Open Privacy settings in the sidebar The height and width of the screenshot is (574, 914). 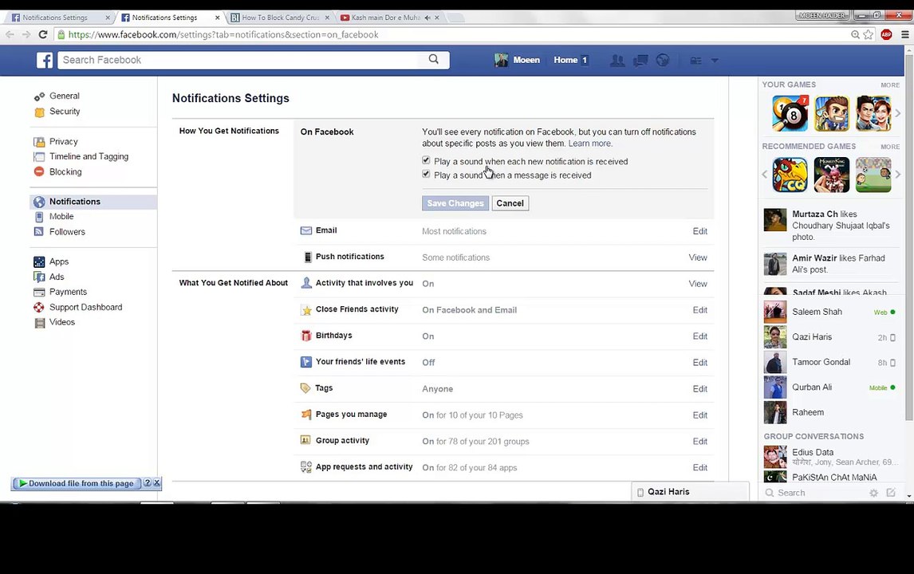[x=63, y=141]
